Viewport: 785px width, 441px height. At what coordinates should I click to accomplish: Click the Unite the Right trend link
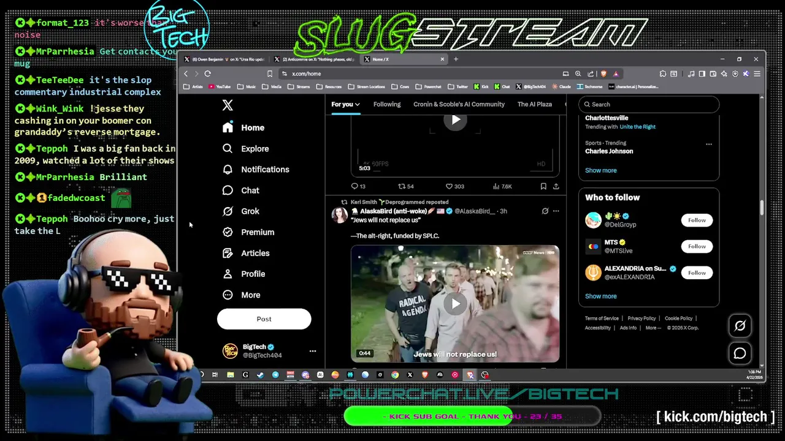point(637,127)
